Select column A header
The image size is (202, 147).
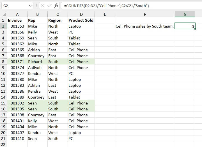17,14
